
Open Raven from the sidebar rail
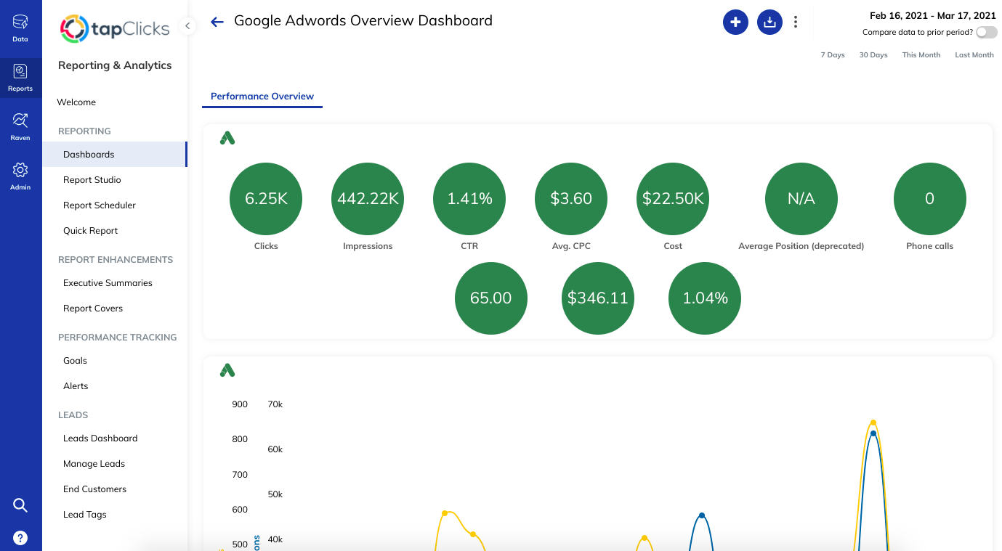coord(20,126)
